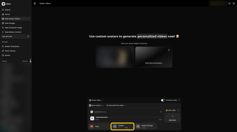
Task: Open notifications bell icon
Action: click(x=229, y=3)
